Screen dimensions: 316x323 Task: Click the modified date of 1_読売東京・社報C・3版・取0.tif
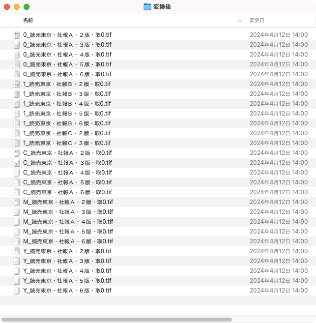click(x=279, y=143)
